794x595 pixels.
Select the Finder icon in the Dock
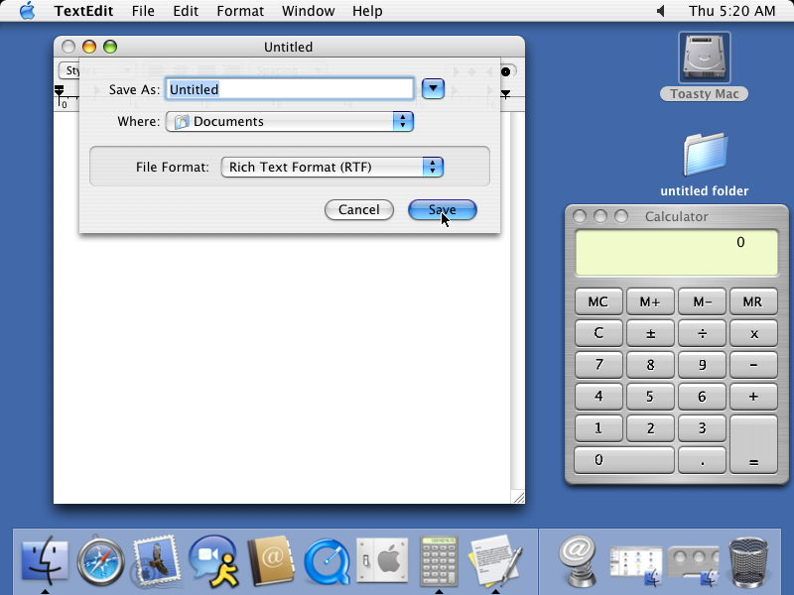[44, 561]
